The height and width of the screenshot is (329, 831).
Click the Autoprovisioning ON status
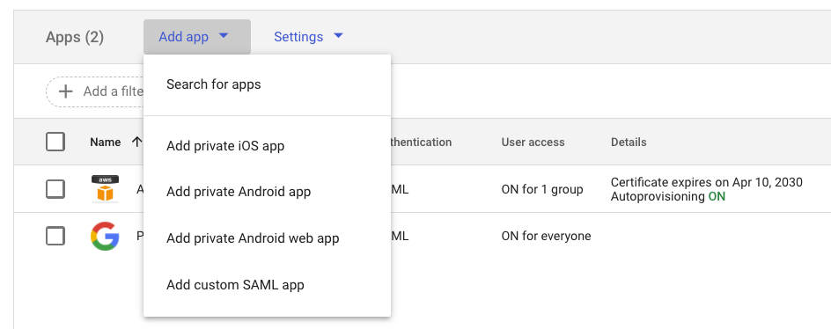tap(668, 196)
